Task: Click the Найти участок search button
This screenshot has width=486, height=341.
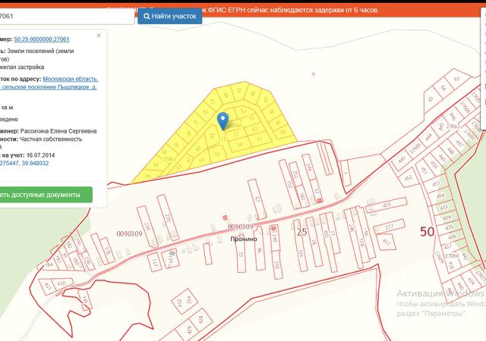Action: click(169, 15)
